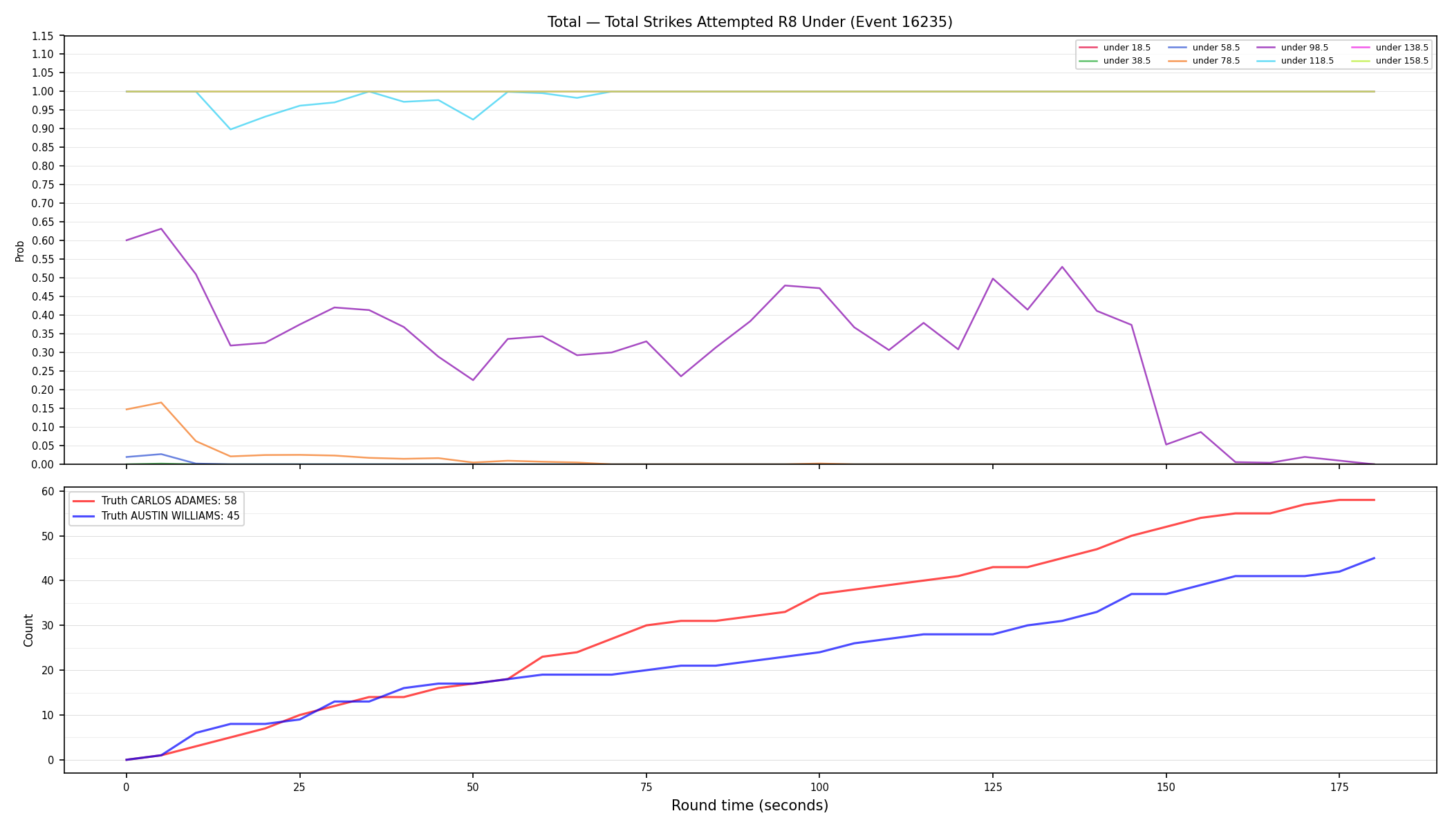Click the cyan line's dip near 15 seconds

tap(230, 129)
